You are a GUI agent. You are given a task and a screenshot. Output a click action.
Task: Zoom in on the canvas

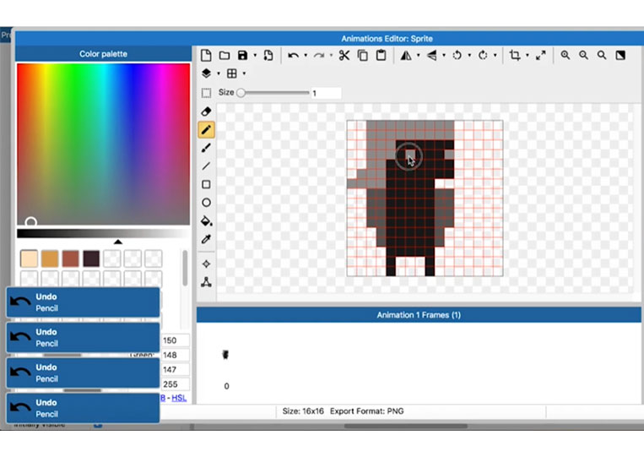[x=566, y=55]
